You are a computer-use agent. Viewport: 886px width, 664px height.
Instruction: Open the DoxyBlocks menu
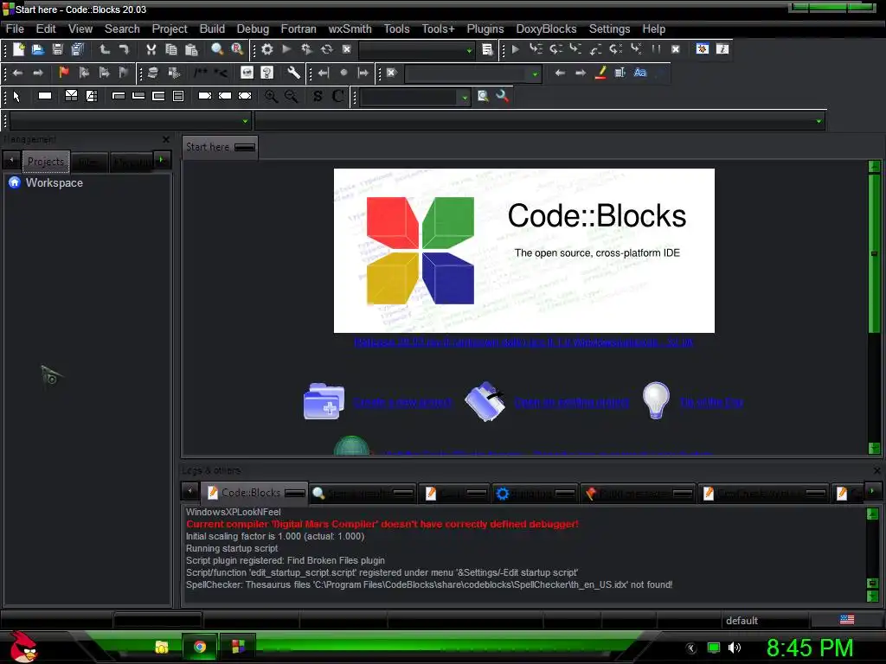(546, 29)
